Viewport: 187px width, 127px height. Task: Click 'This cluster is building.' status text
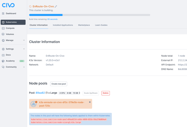click(x=41, y=10)
